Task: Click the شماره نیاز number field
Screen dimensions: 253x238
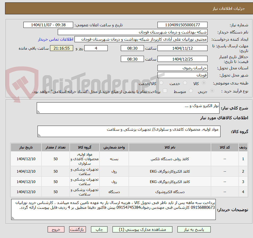Action: [x=182, y=25]
